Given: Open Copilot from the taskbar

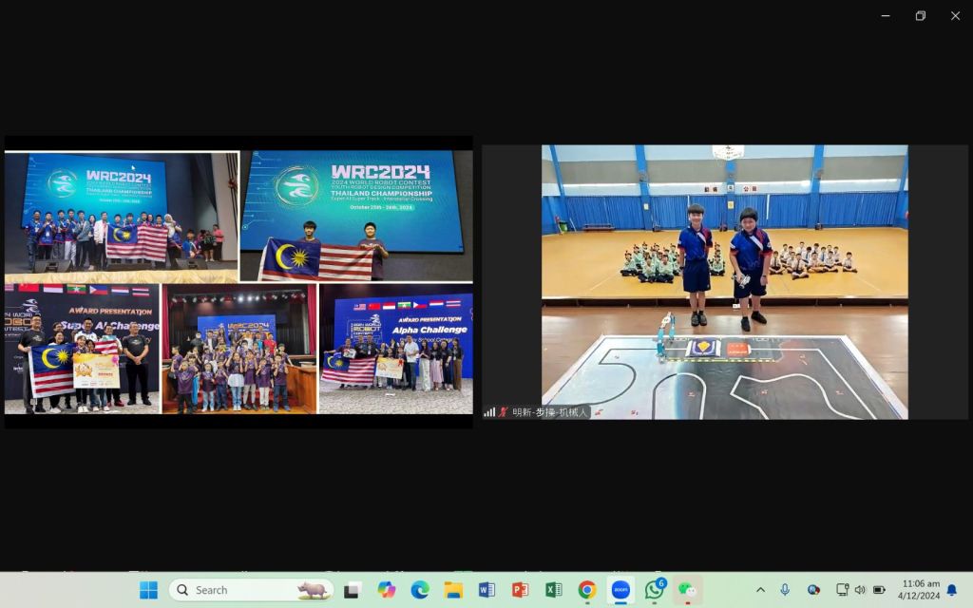Looking at the screenshot, I should pos(386,590).
